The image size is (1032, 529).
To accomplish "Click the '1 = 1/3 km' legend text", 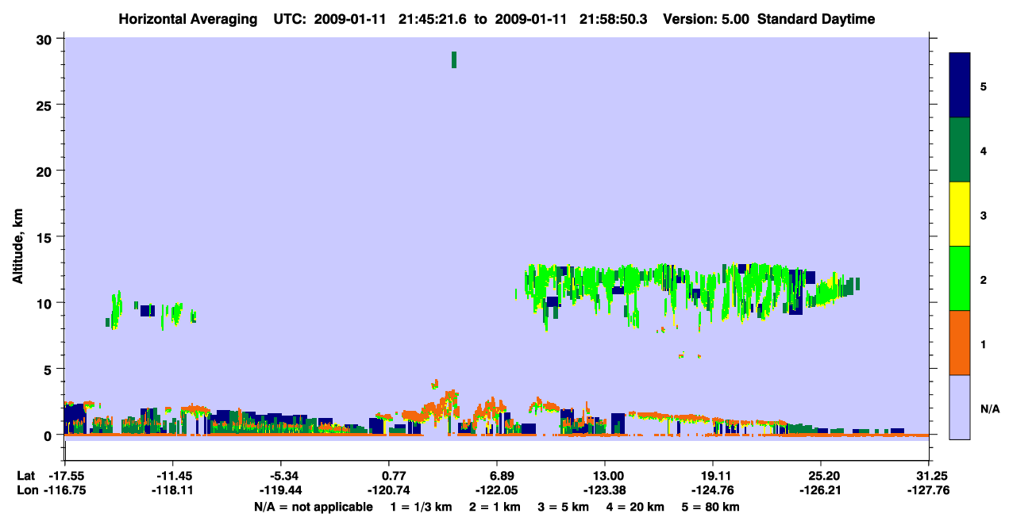I will point(422,507).
